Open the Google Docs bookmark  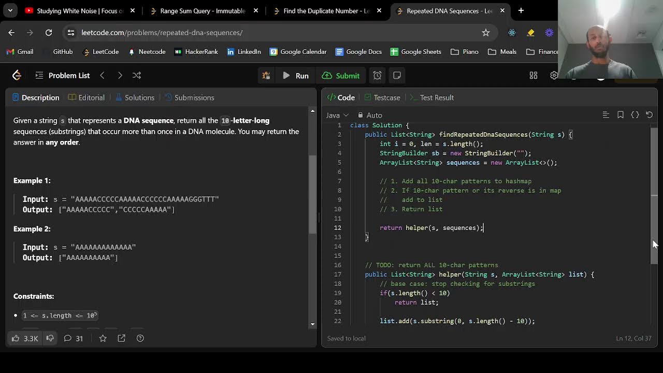click(x=358, y=52)
